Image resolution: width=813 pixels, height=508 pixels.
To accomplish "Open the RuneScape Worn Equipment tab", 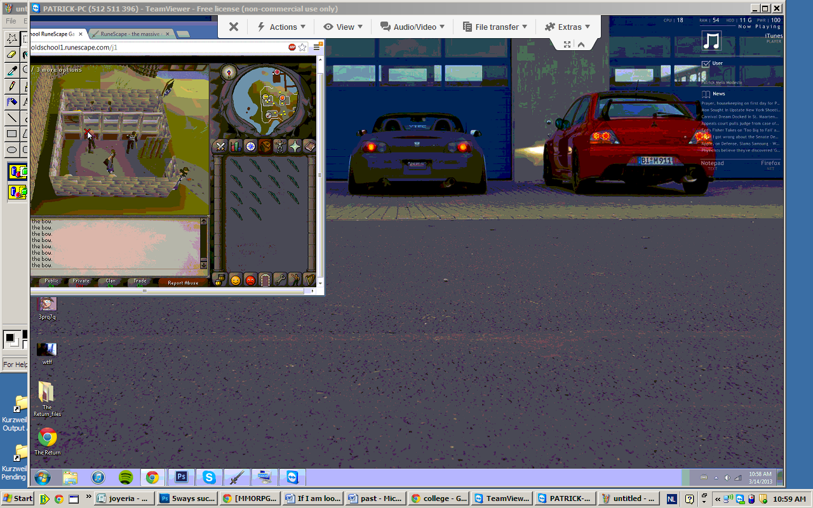I will pyautogui.click(x=280, y=147).
